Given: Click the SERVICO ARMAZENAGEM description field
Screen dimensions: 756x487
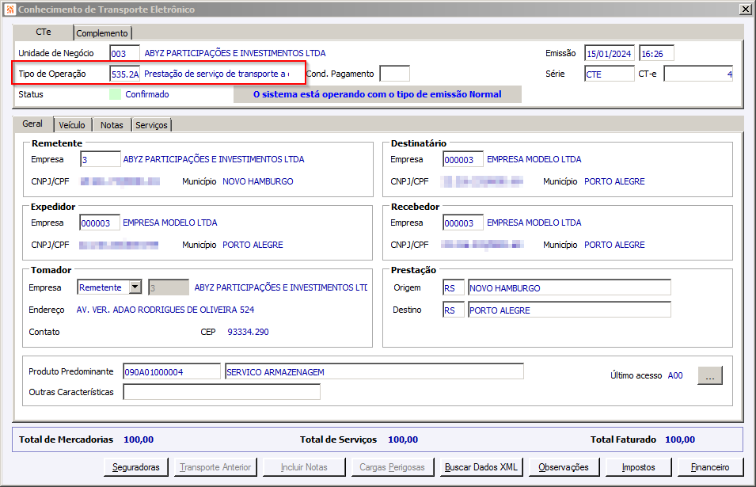Looking at the screenshot, I should point(374,371).
